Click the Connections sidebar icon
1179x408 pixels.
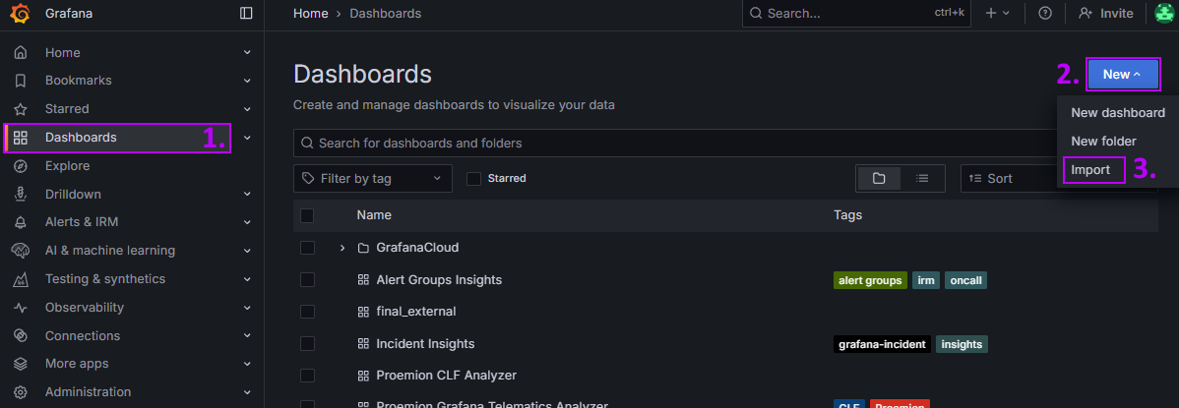[21, 336]
